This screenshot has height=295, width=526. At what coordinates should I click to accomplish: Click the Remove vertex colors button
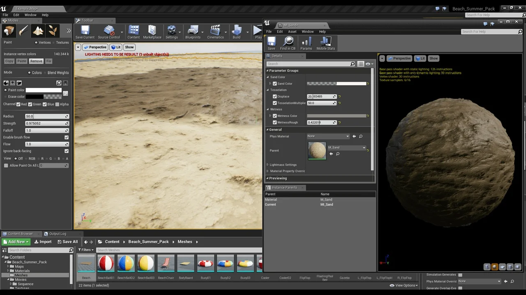pyautogui.click(x=36, y=61)
